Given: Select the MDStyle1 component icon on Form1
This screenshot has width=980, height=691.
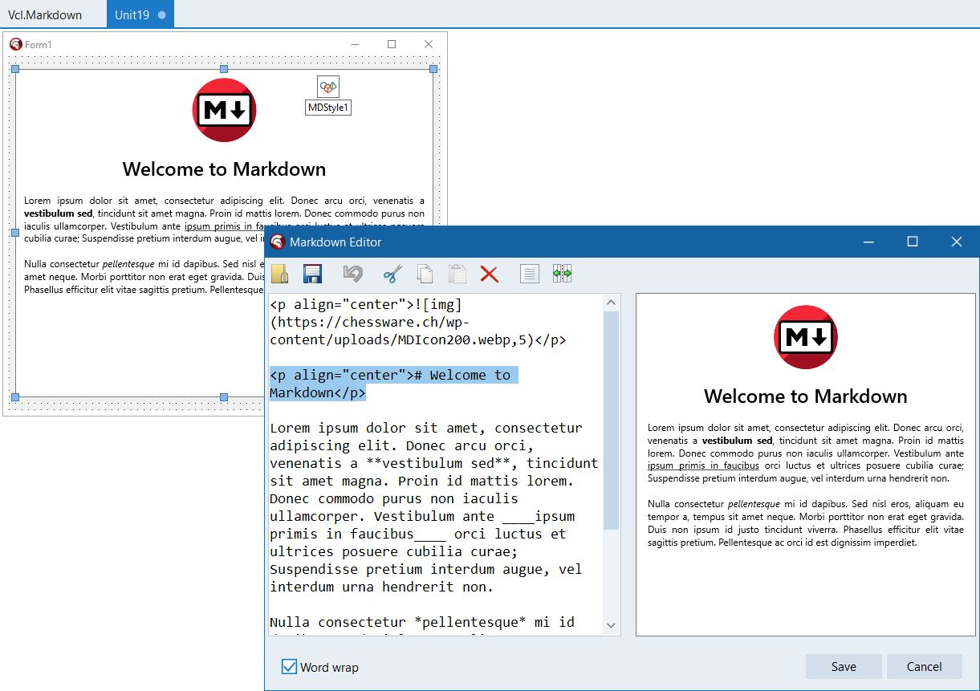Looking at the screenshot, I should pos(328,87).
